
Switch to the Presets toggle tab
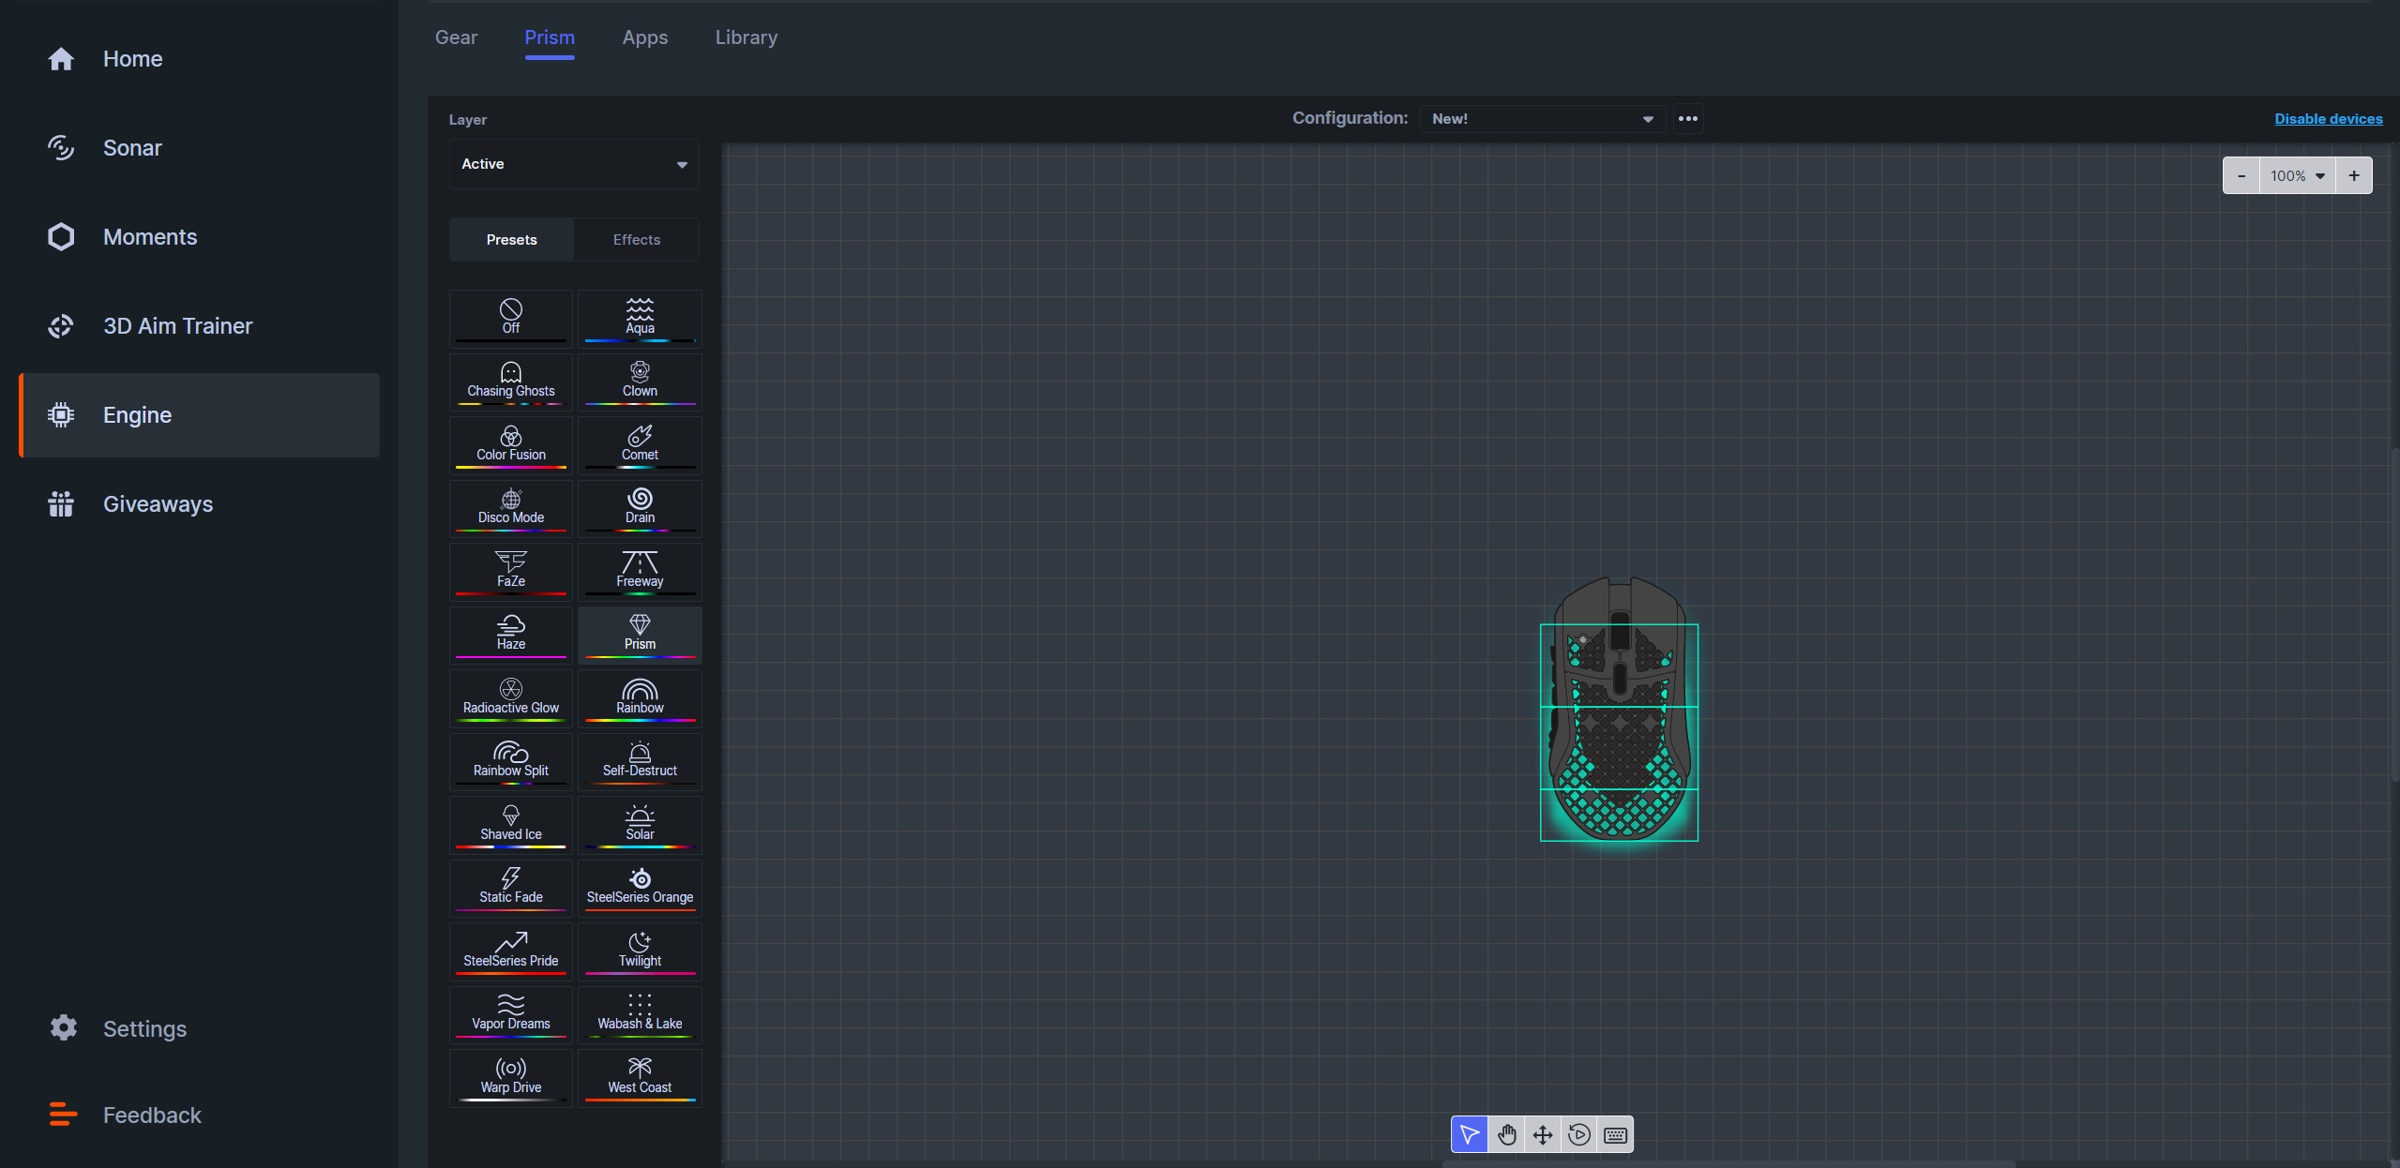pyautogui.click(x=511, y=240)
